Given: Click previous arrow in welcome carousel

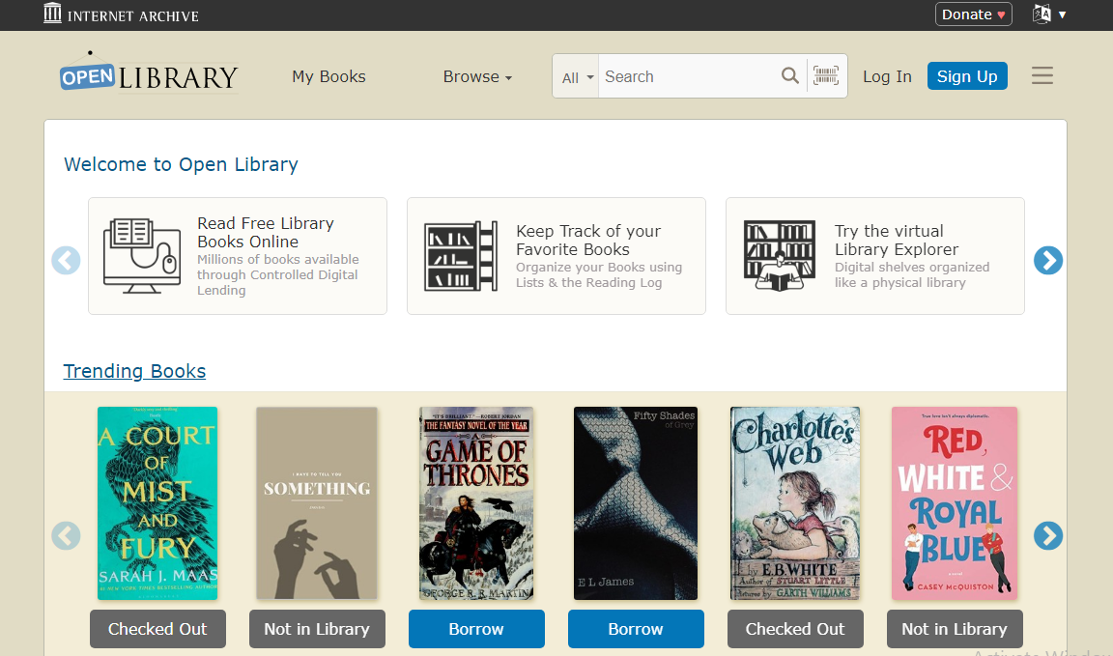Looking at the screenshot, I should (66, 261).
